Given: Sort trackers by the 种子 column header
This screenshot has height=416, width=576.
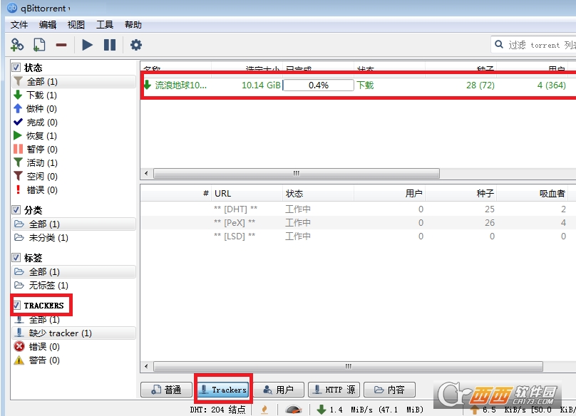Looking at the screenshot, I should (461, 194).
